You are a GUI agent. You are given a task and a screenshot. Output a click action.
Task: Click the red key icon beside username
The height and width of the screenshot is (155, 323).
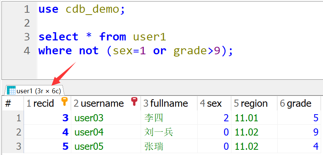[x=134, y=102]
